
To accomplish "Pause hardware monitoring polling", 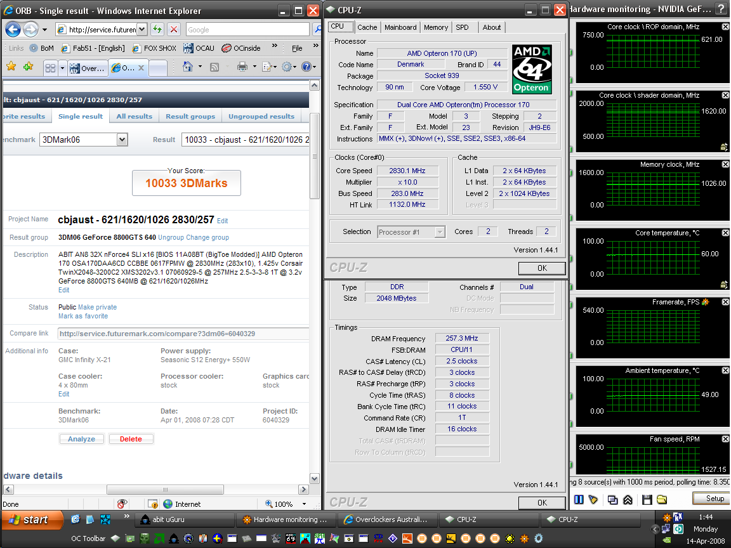I will (x=579, y=500).
